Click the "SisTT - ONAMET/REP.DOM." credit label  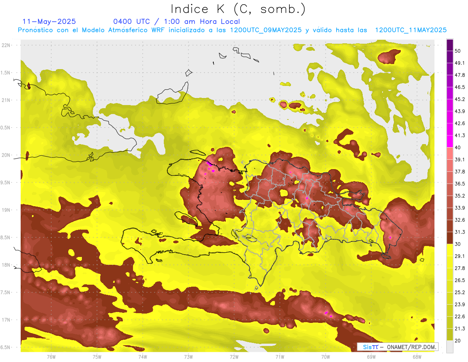pos(398,347)
